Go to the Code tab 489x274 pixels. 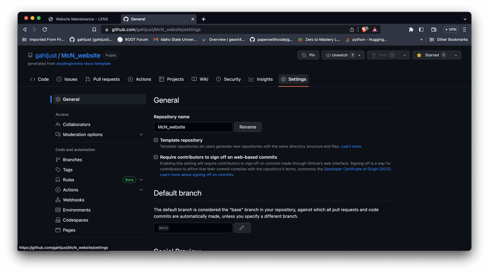coord(40,79)
